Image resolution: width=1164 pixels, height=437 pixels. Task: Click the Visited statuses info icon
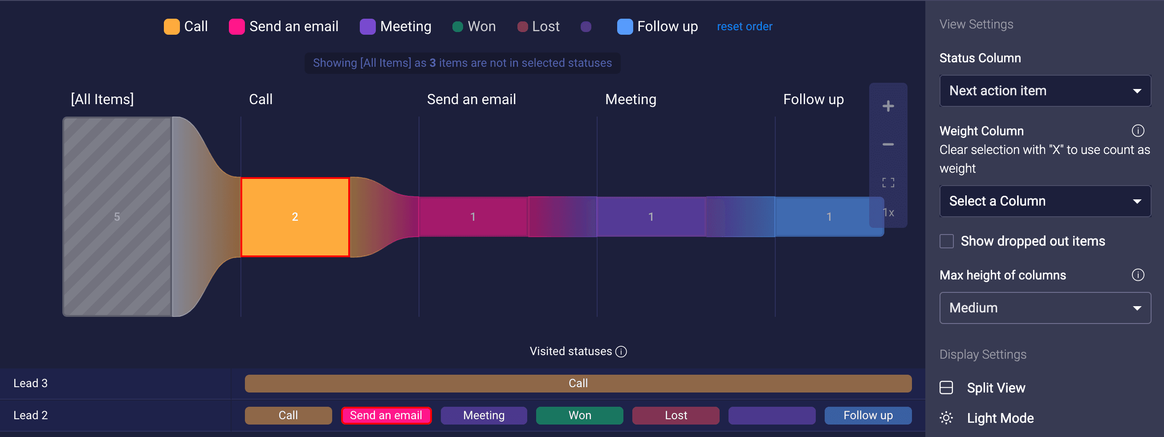[x=621, y=352]
